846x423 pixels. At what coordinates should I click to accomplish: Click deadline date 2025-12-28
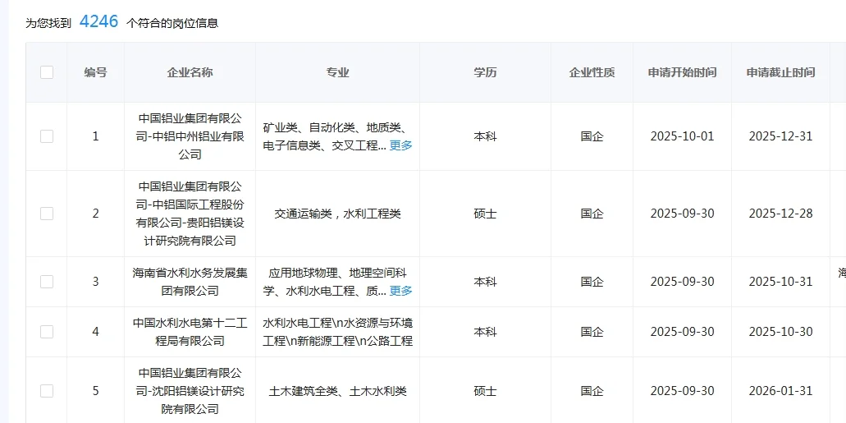point(780,214)
